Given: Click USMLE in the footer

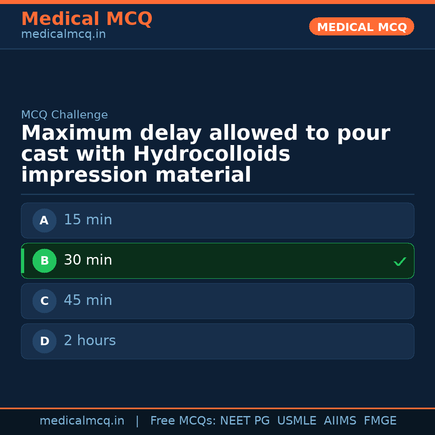Looking at the screenshot, I should (x=296, y=421).
